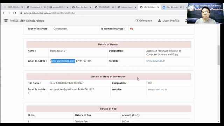The height and width of the screenshot is (126, 224).
Task: Close the J&K Scholarship tab
Action: pos(158,7)
